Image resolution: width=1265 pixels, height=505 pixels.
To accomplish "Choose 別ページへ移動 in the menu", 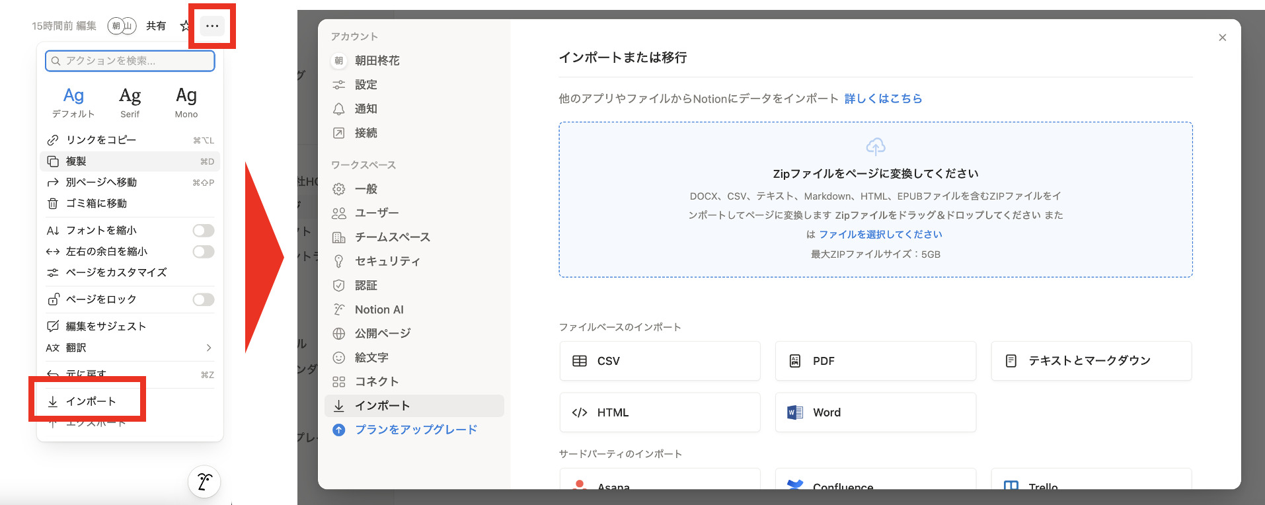I will [x=130, y=182].
